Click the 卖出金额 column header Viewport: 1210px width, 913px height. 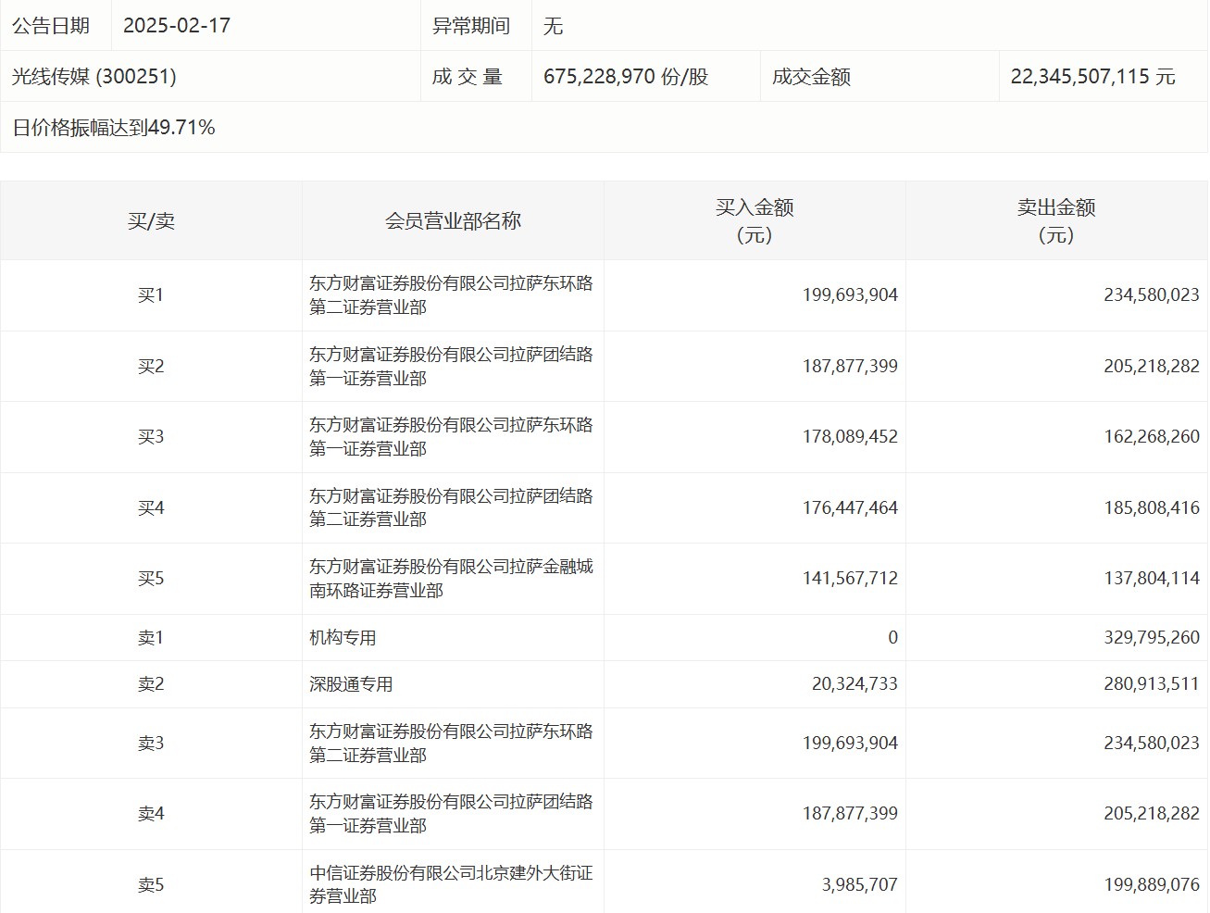point(1056,221)
